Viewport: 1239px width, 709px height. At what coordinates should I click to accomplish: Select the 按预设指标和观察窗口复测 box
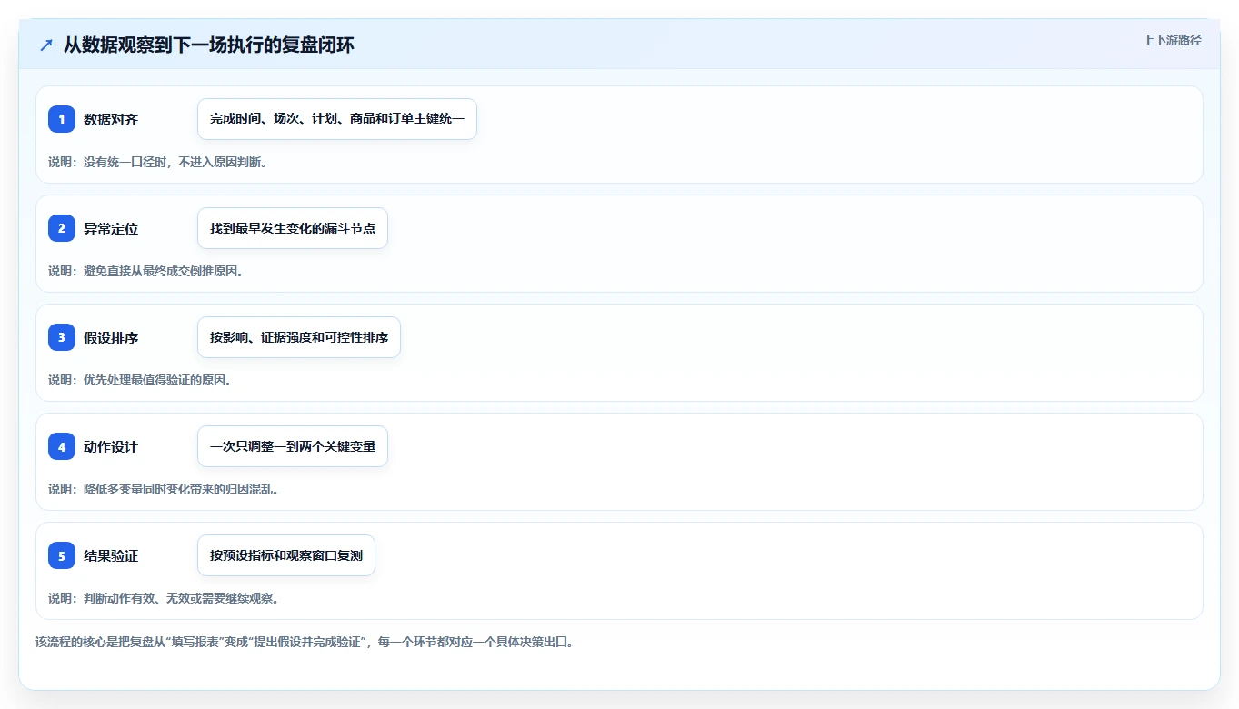[x=286, y=555]
